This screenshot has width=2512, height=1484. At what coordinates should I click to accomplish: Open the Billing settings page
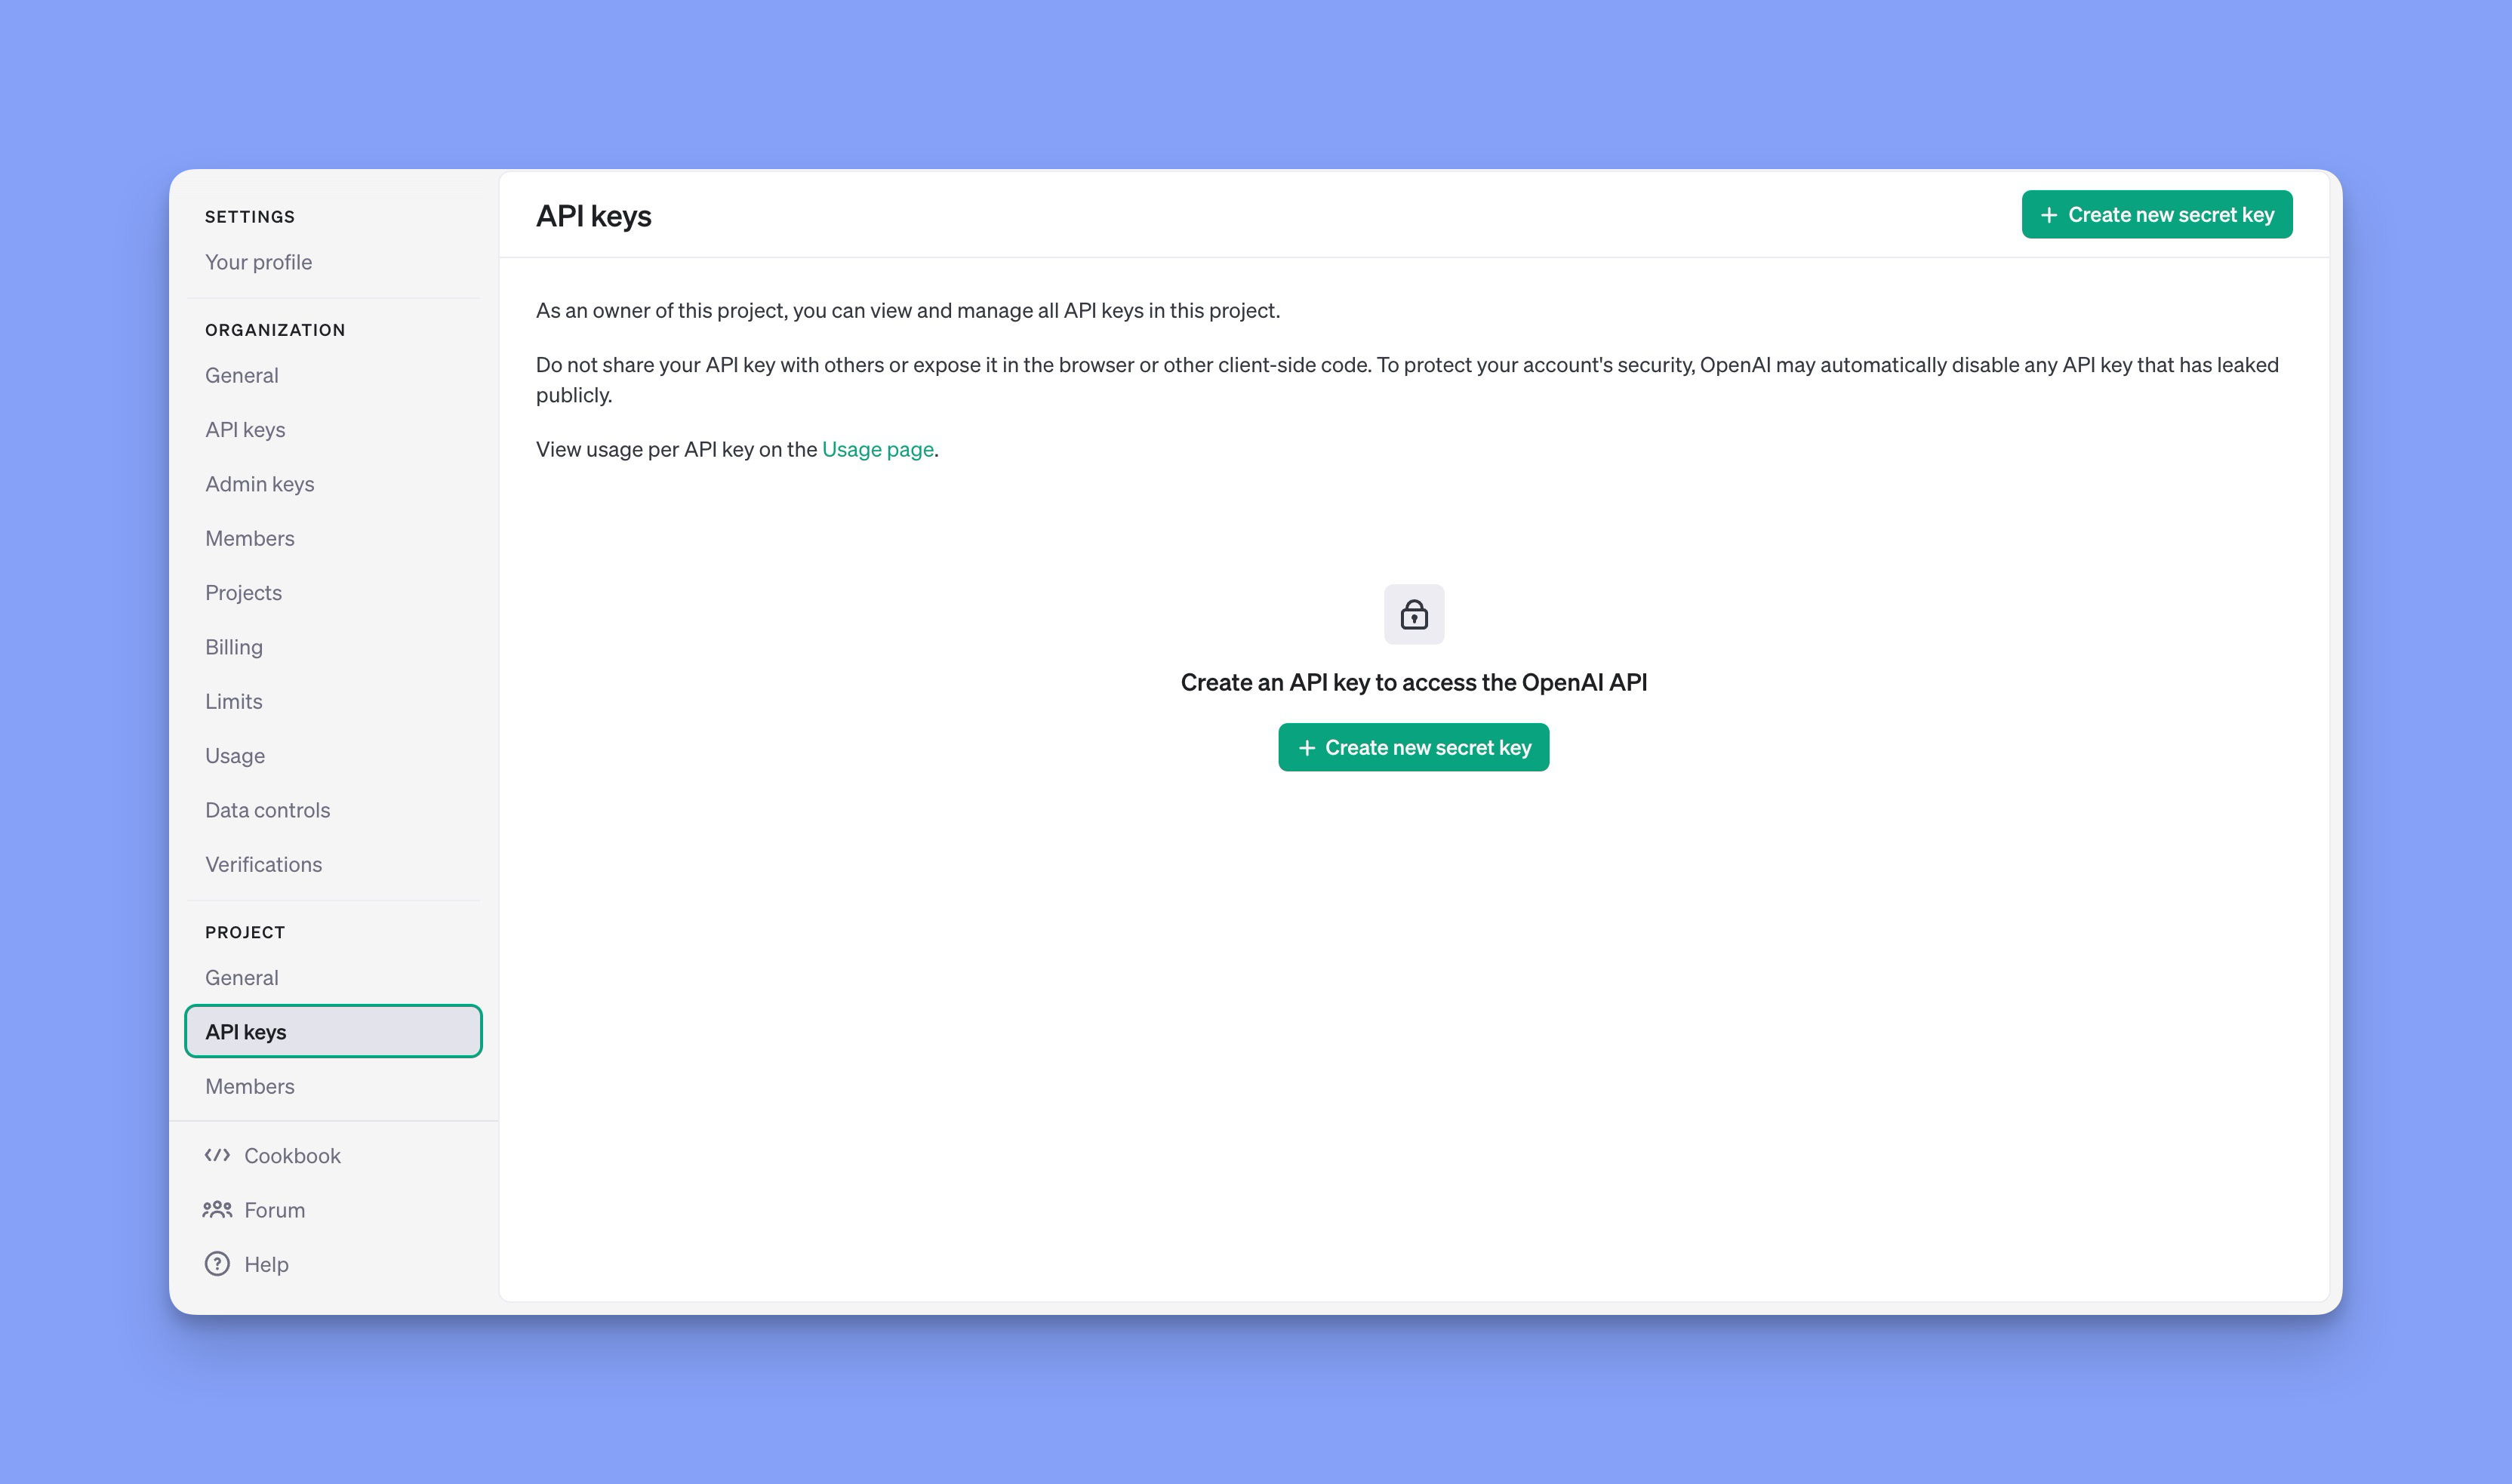233,645
